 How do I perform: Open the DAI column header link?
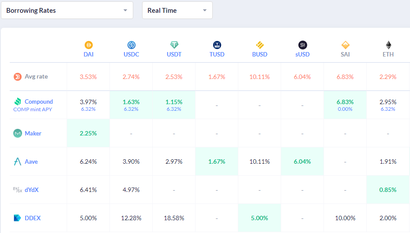point(89,54)
